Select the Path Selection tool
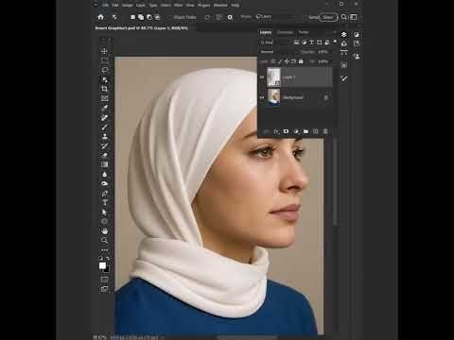Image resolution: width=454 pixels, height=340 pixels. point(105,212)
